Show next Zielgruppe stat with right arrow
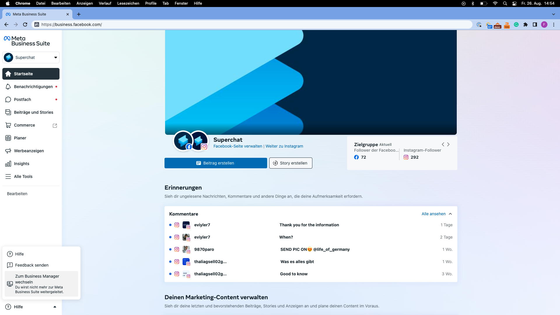 [x=448, y=144]
